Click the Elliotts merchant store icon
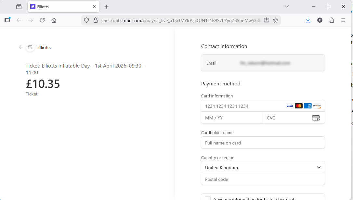The height and width of the screenshot is (200, 353). [x=30, y=47]
